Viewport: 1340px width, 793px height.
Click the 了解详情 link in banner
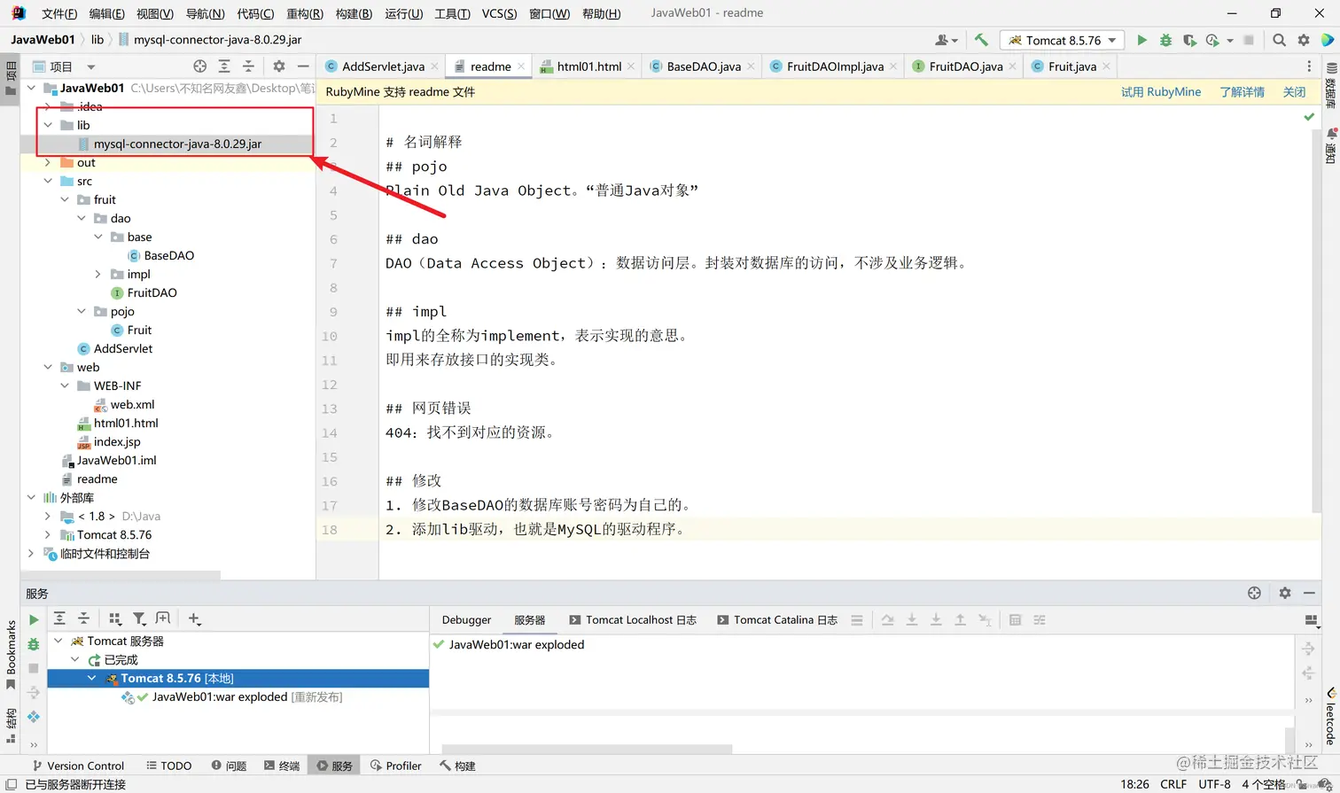point(1243,92)
